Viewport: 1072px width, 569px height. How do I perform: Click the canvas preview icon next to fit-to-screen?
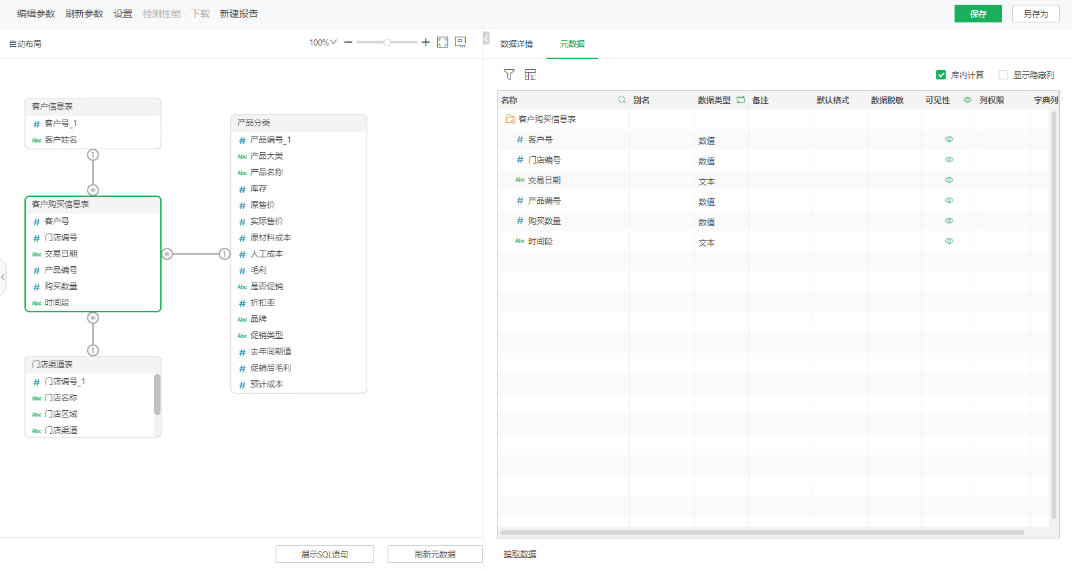click(x=460, y=42)
